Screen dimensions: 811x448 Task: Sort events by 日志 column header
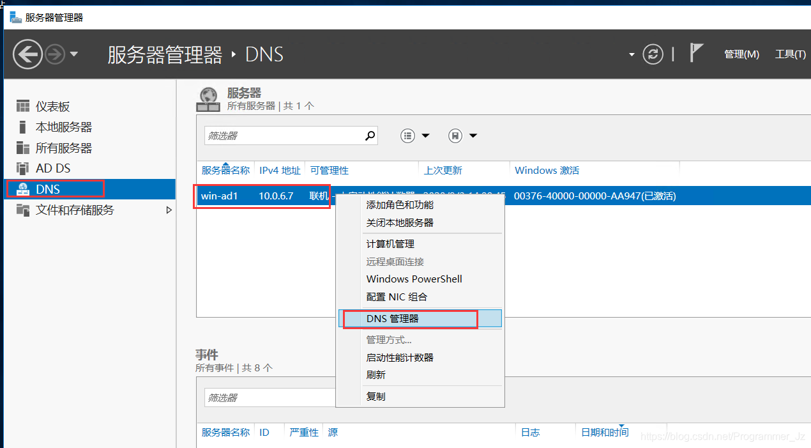(x=531, y=433)
